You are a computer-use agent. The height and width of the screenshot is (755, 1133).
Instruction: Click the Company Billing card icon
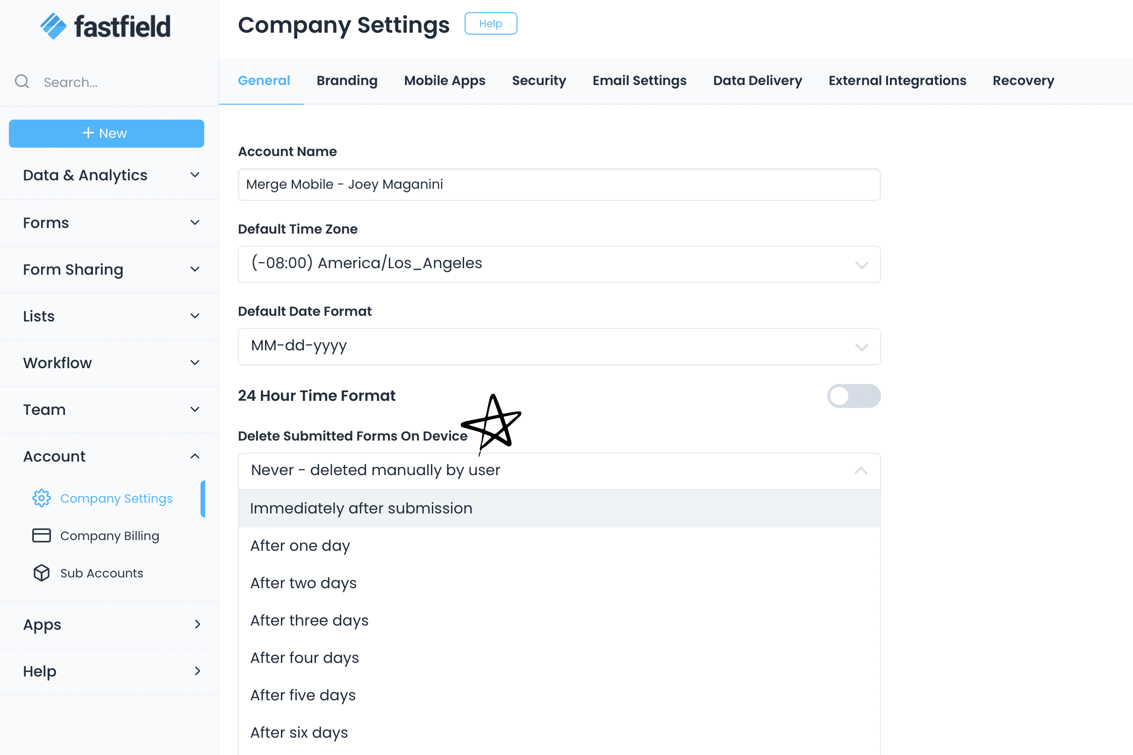click(42, 535)
